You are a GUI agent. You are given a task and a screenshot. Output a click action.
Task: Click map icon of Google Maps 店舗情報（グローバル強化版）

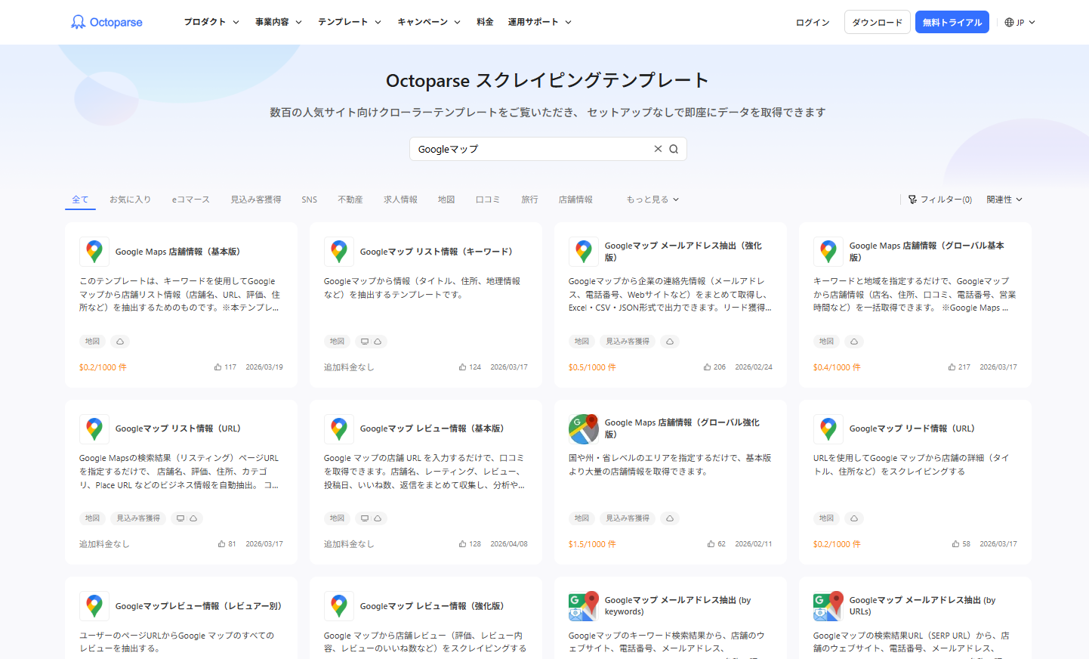pos(583,429)
